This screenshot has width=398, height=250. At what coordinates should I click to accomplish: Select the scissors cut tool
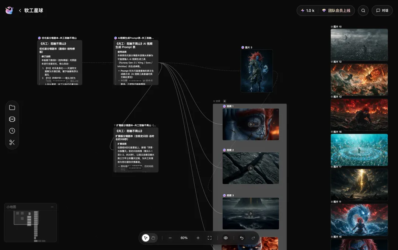pos(12,143)
